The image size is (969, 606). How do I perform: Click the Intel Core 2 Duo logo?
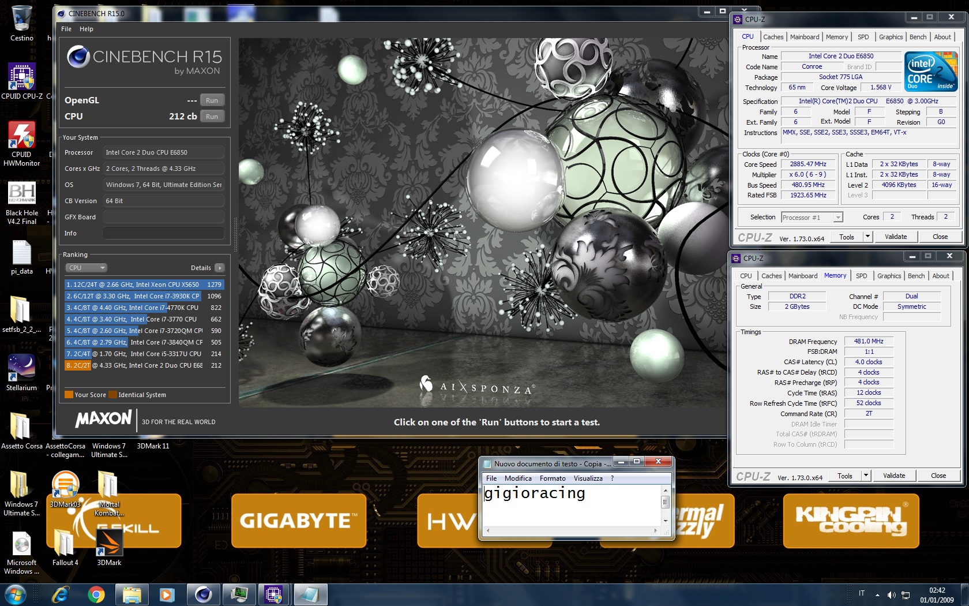click(931, 71)
